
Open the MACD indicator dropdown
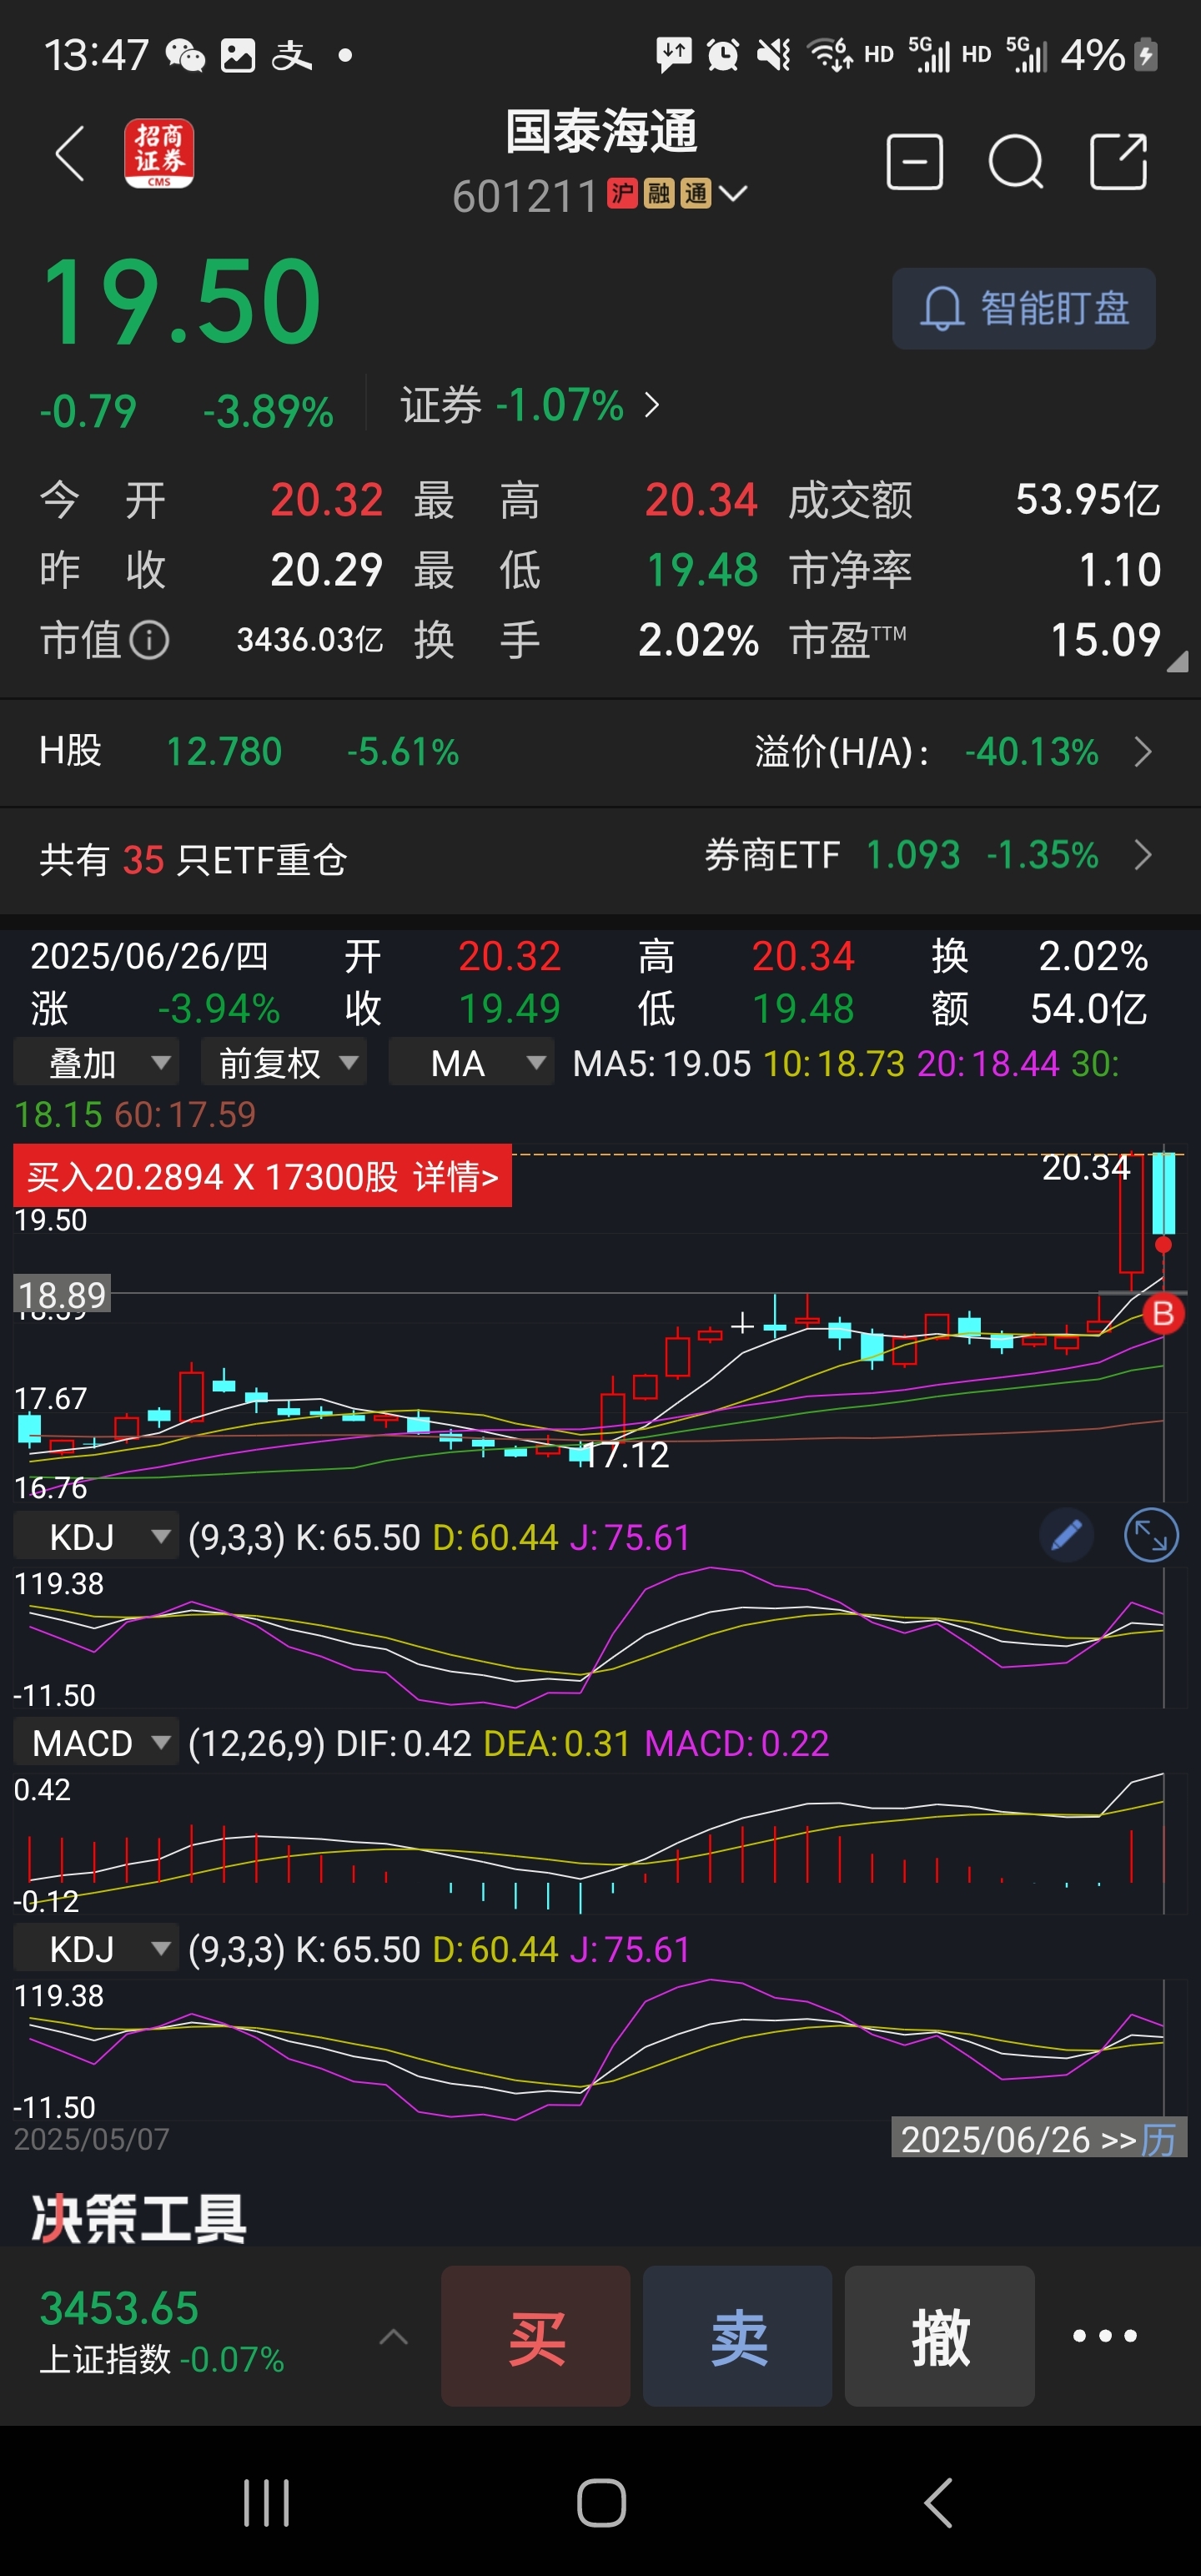(96, 1743)
